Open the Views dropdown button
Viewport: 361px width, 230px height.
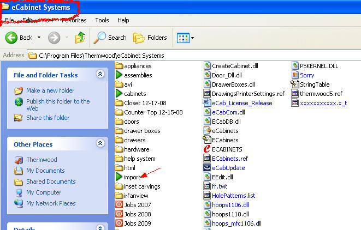(185, 38)
